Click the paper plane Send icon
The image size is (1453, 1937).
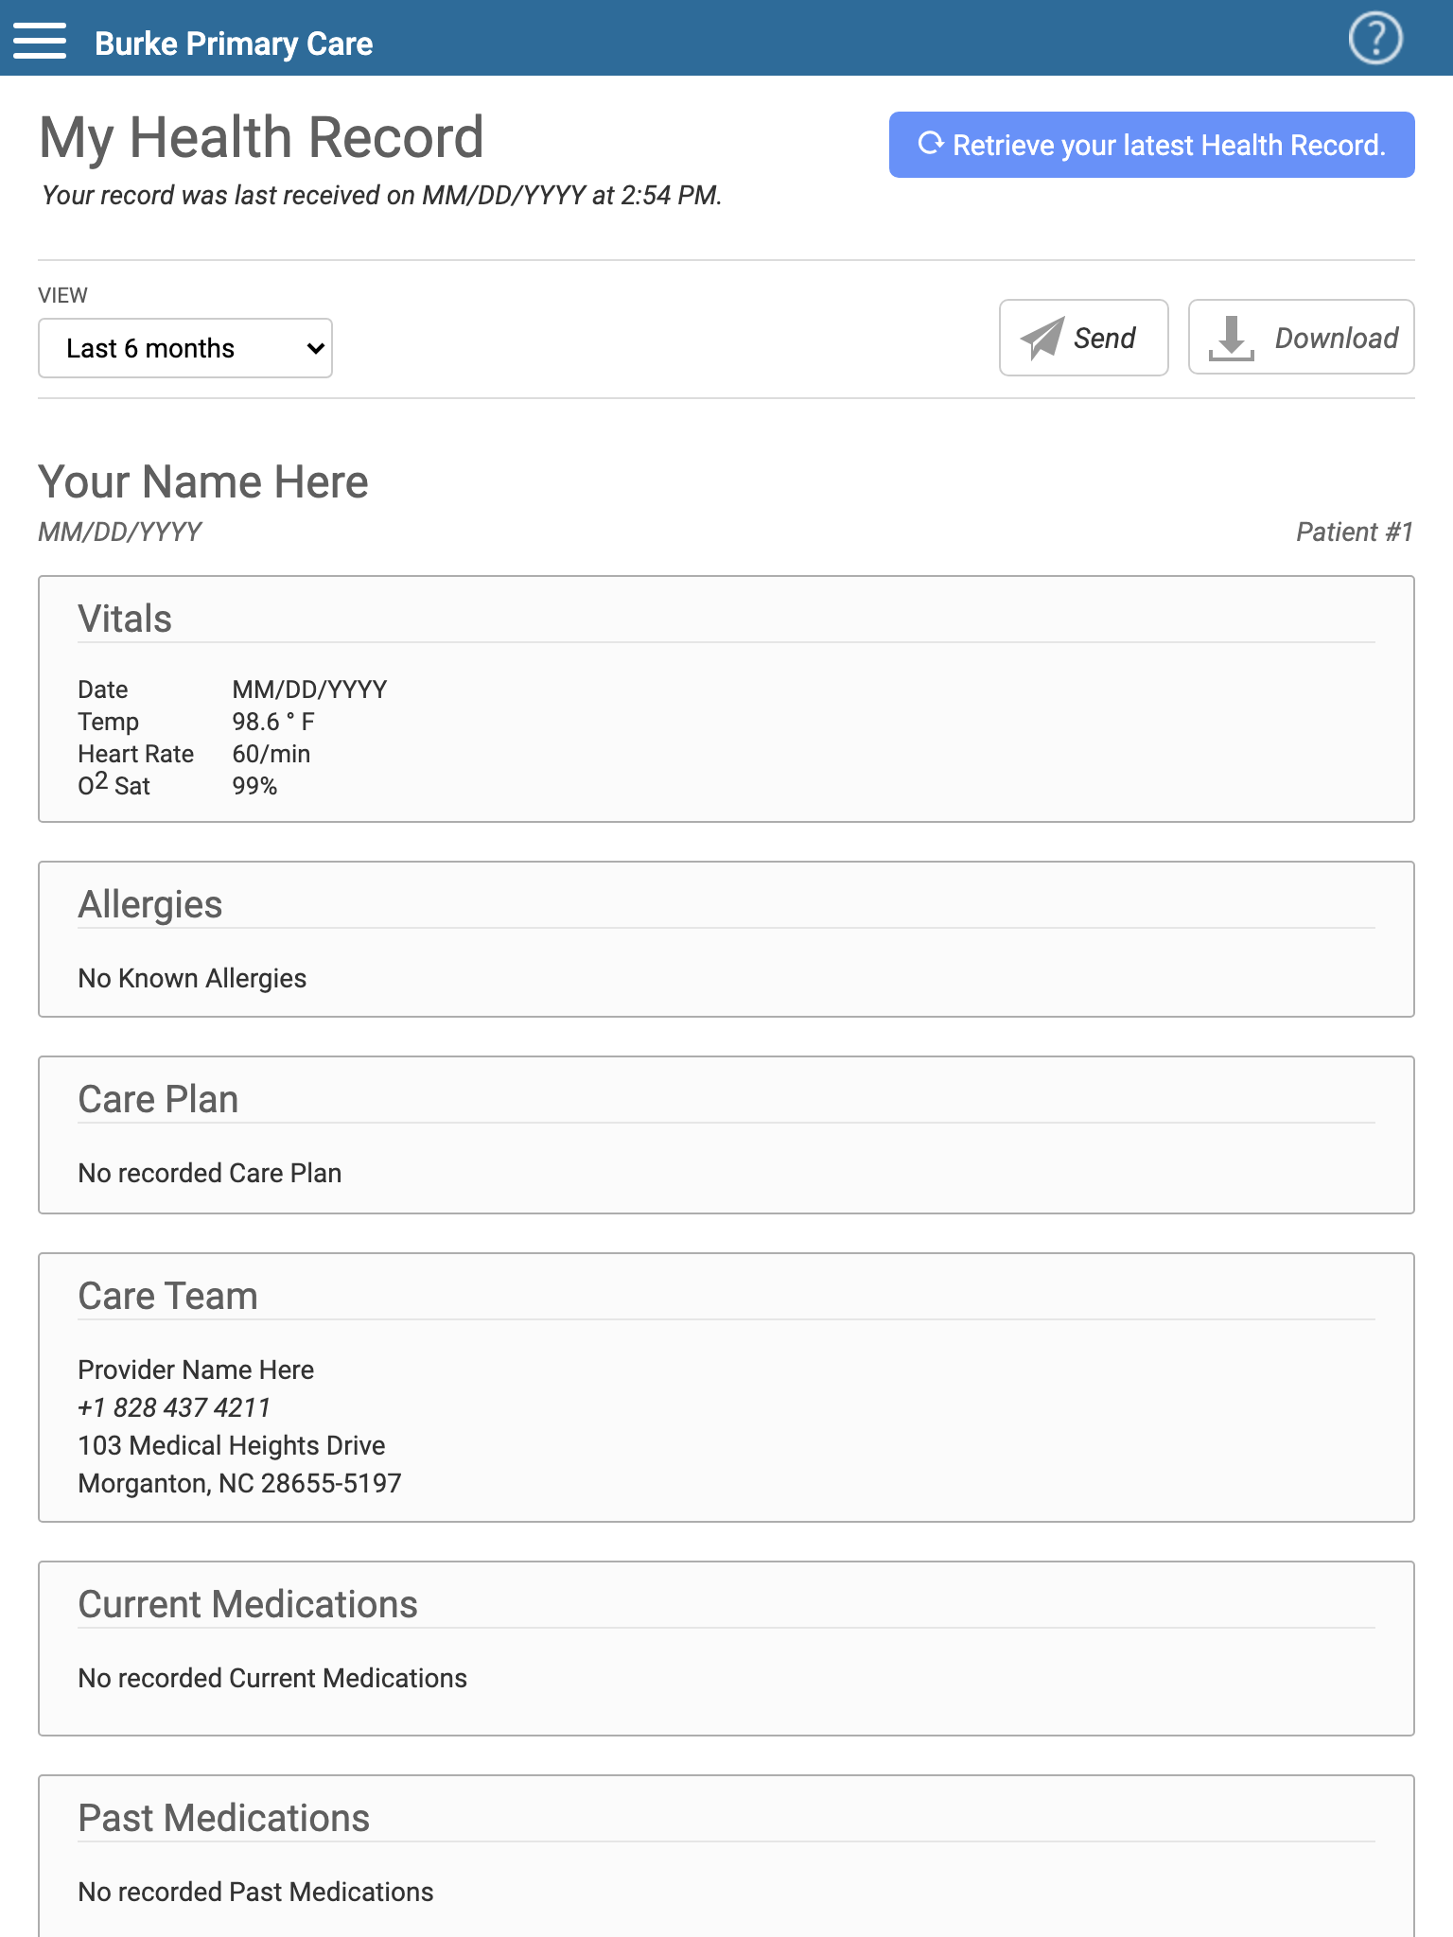tap(1042, 338)
